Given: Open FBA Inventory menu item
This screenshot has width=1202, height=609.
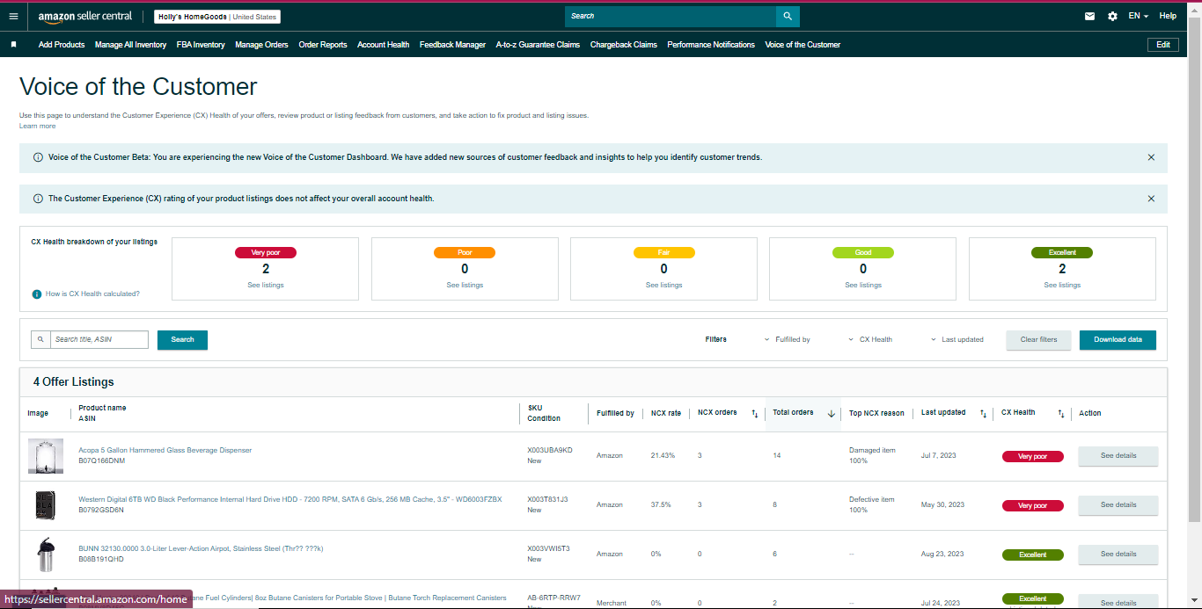Looking at the screenshot, I should tap(201, 45).
